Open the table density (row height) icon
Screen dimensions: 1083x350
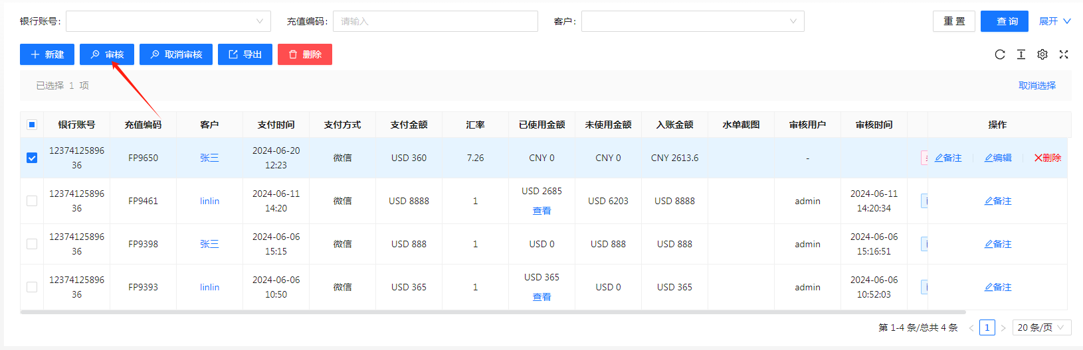coord(1021,54)
